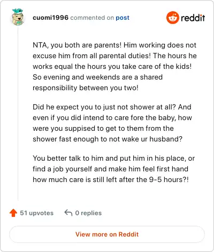Screen dimensions: 214x252
Task: Click the "commented on" gray text
Action: [x=92, y=18]
